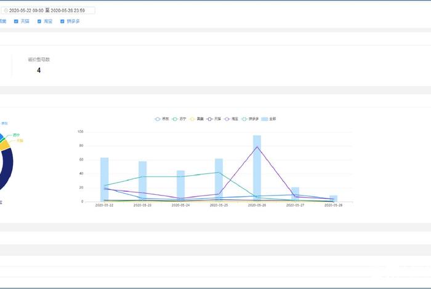
Task: Toggle the 京东 series legend marker
Action: 158,119
